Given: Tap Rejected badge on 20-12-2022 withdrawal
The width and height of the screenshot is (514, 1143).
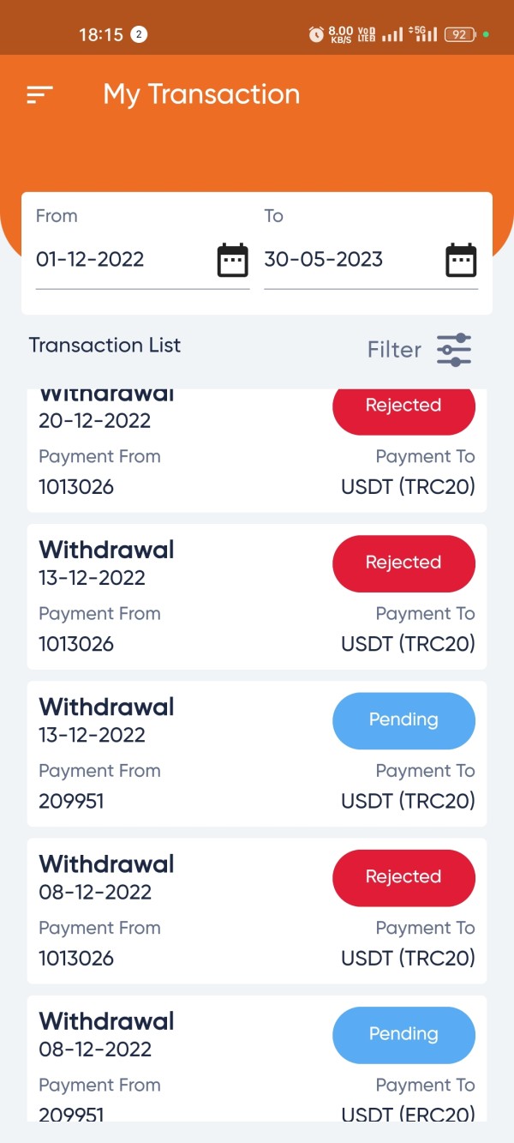Looking at the screenshot, I should (403, 406).
